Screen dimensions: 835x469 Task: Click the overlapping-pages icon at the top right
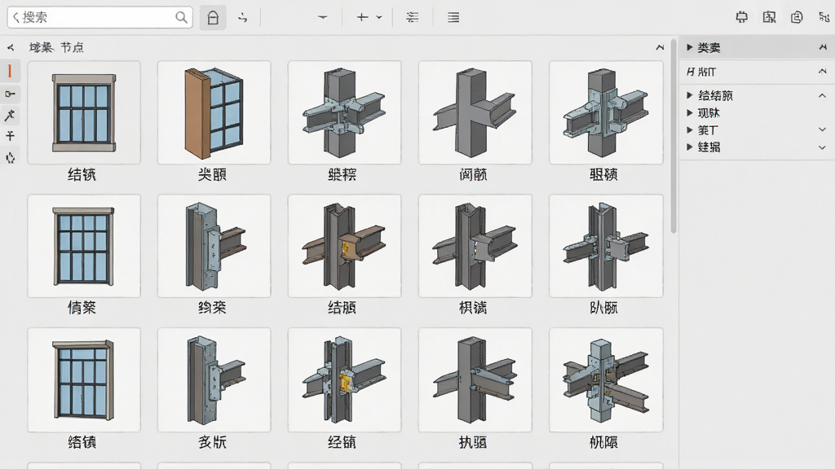797,18
